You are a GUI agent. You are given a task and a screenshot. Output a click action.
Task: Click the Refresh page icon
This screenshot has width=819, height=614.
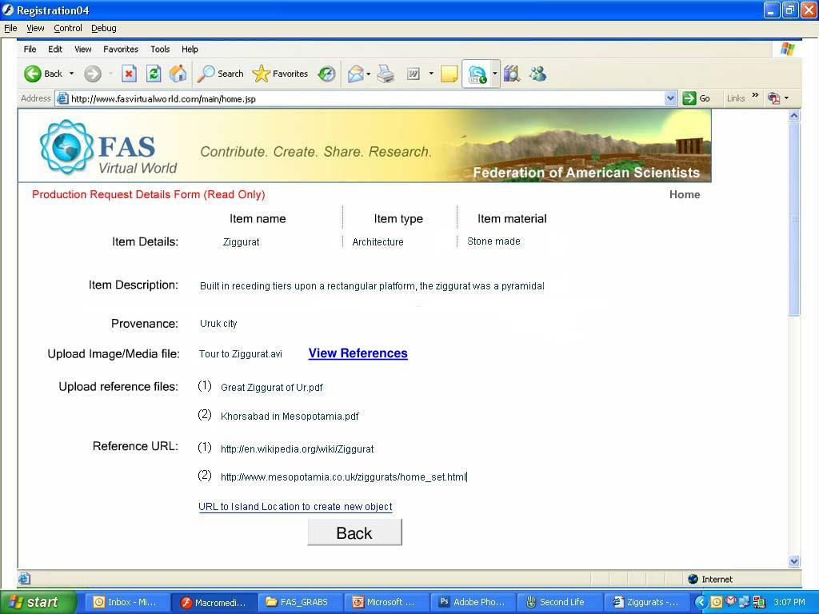tap(154, 74)
